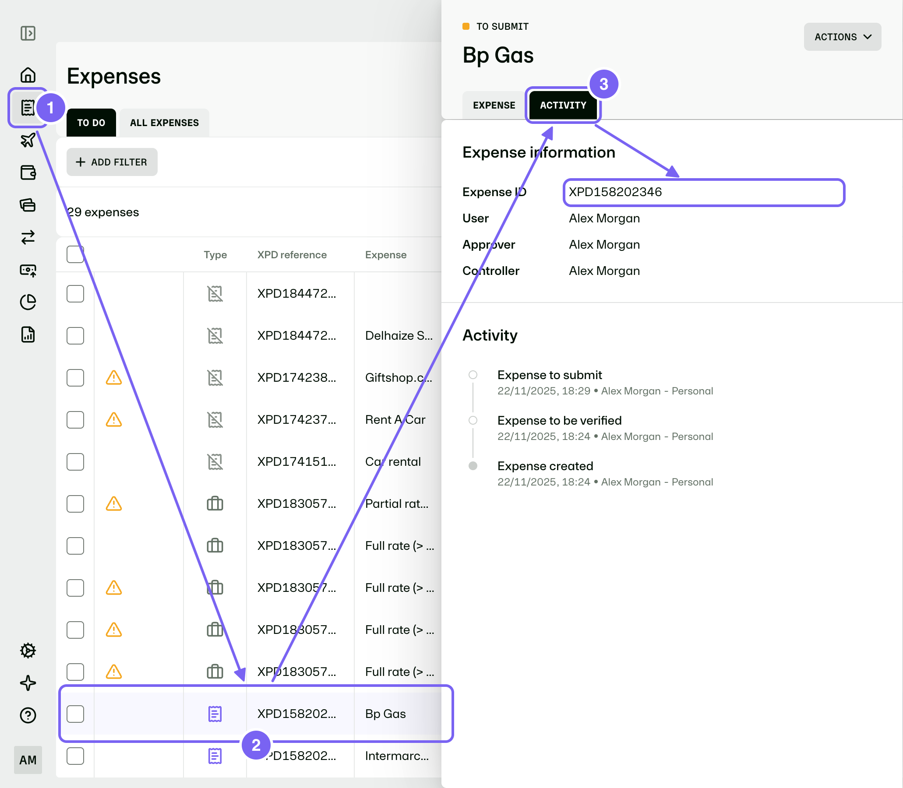
Task: Click the Add Filter button
Action: click(x=112, y=162)
